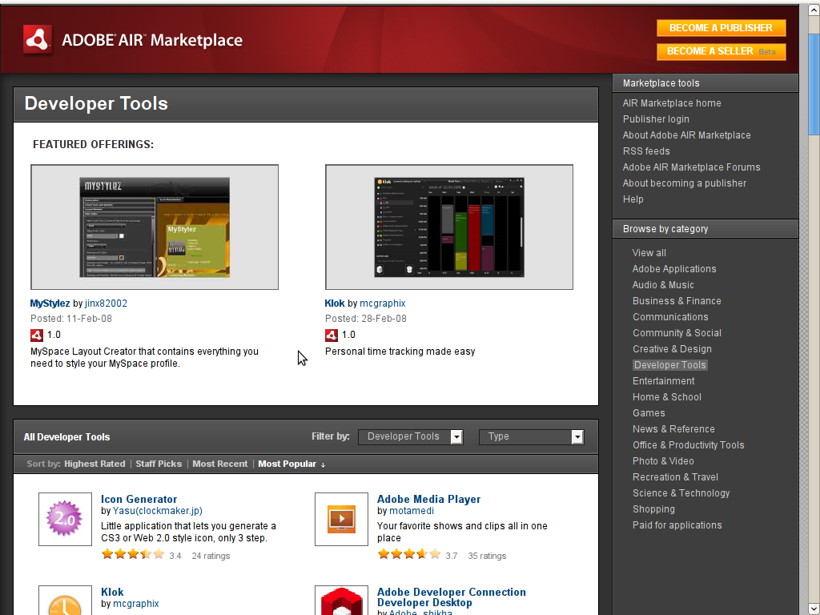Open the Help link in Marketplace tools
The height and width of the screenshot is (615, 820).
coord(633,199)
